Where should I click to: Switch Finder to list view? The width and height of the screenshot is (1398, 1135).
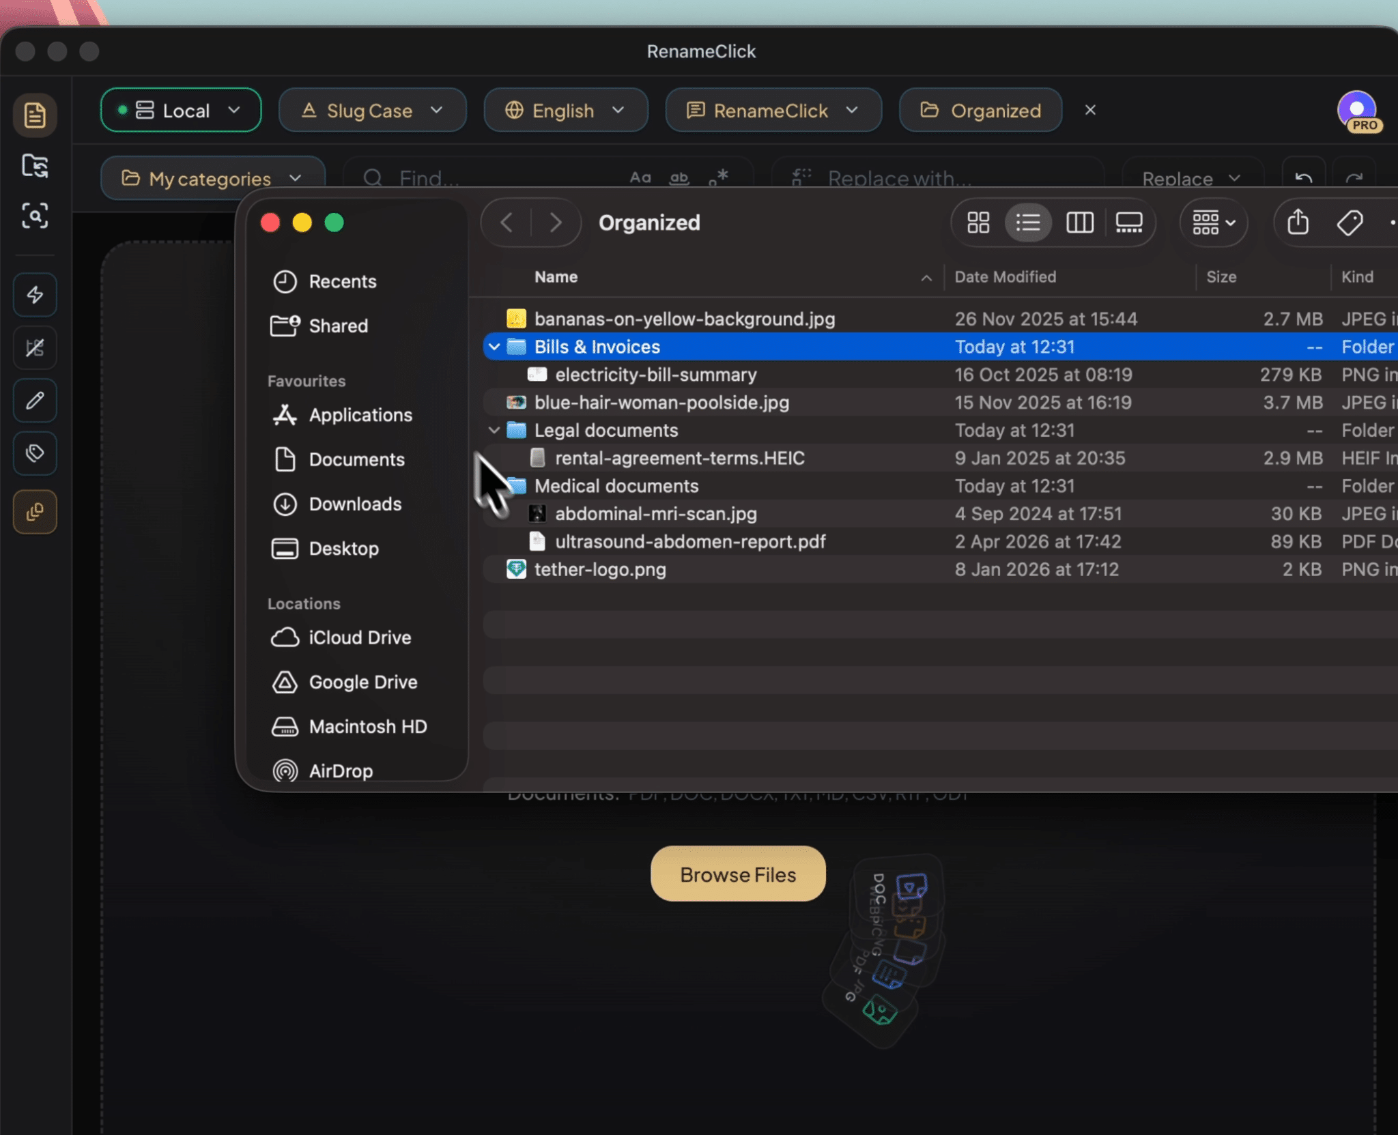pos(1028,222)
